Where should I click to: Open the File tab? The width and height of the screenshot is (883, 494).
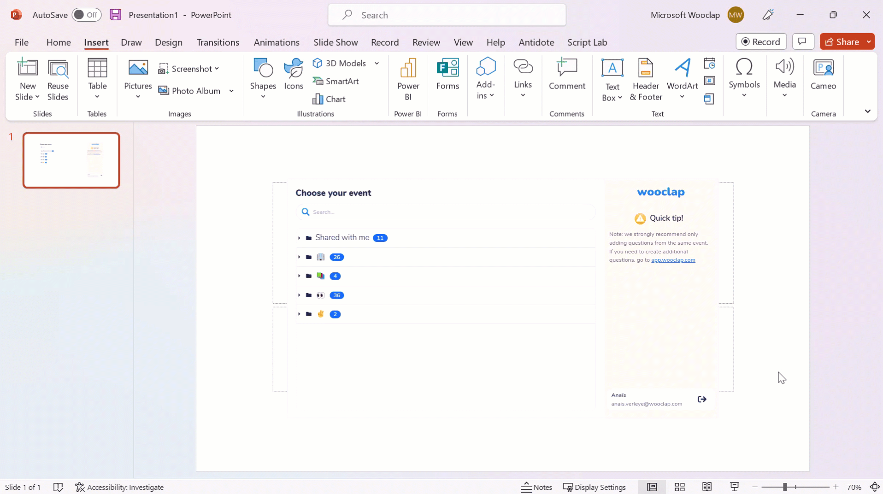(21, 42)
